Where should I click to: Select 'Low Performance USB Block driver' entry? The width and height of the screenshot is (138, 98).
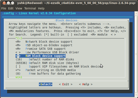pyautogui.click(x=52, y=52)
